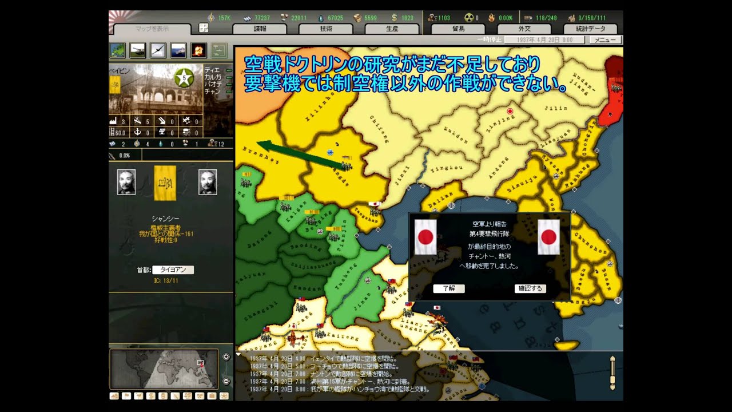Open the 統計データ tab
Screen dimensions: 732x412
(591, 29)
